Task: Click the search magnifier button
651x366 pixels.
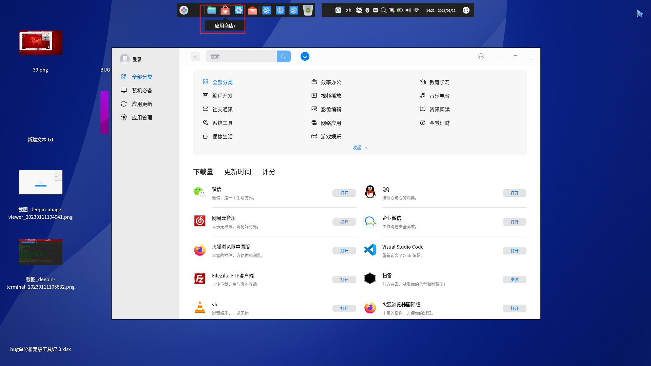Action: 284,56
